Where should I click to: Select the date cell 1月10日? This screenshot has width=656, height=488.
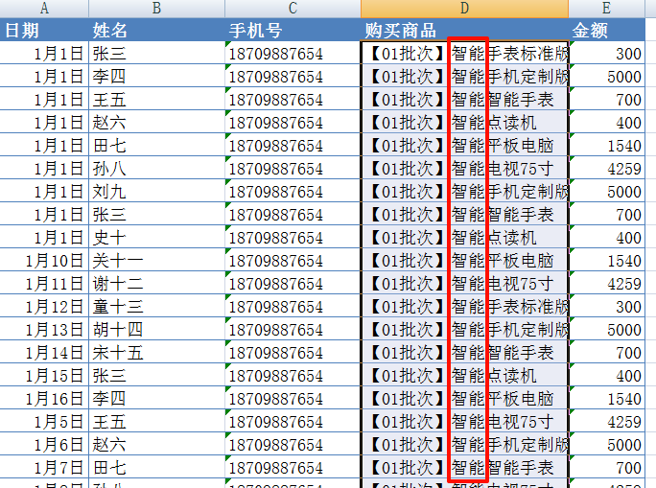pyautogui.click(x=44, y=260)
